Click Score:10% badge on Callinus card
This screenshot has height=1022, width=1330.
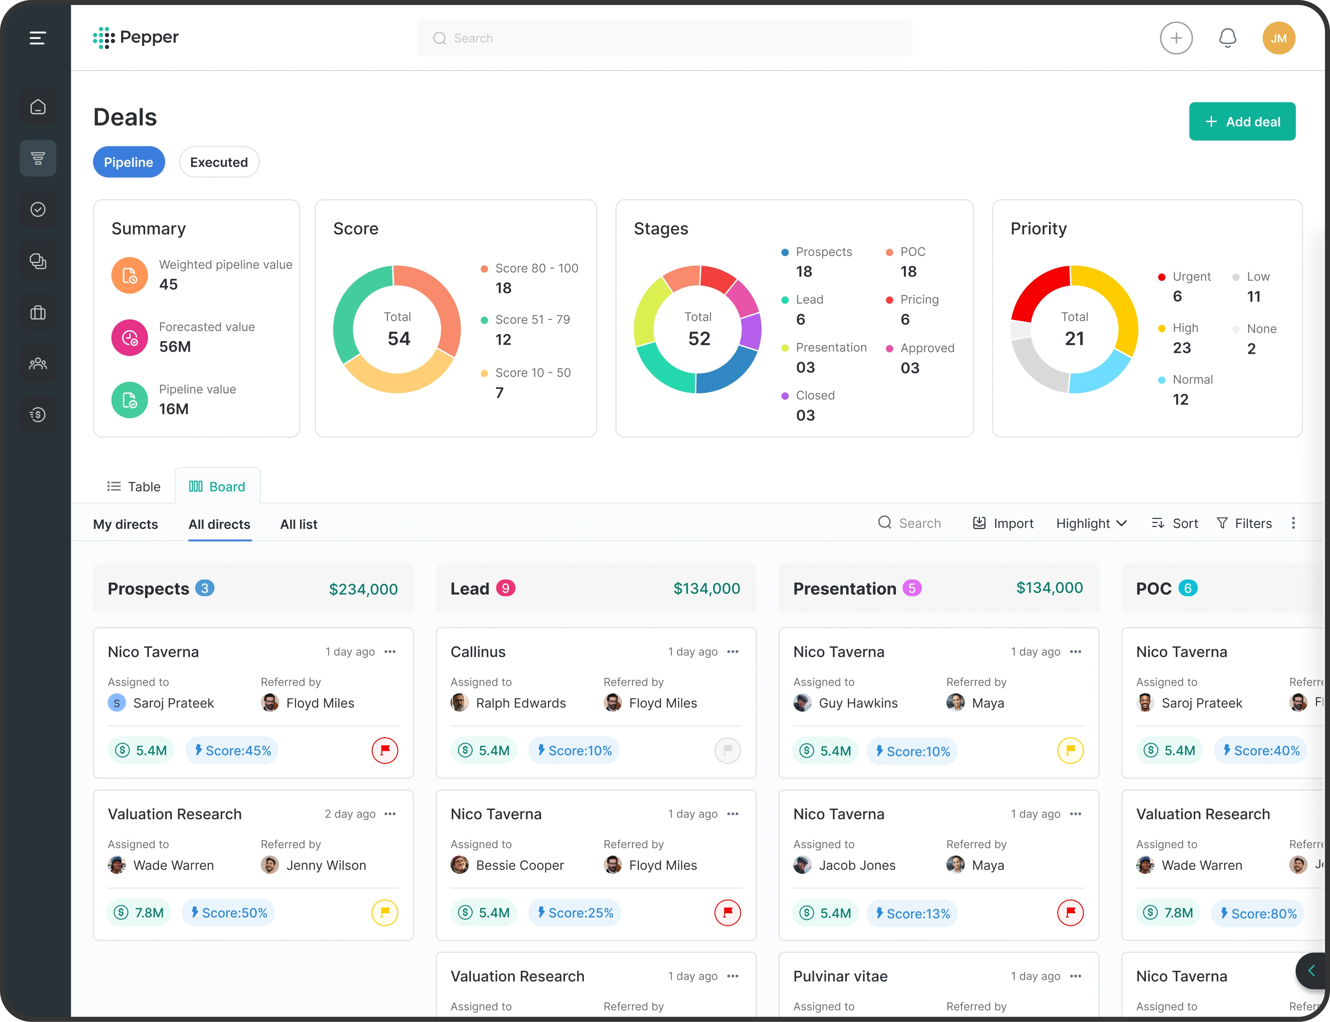click(x=574, y=751)
